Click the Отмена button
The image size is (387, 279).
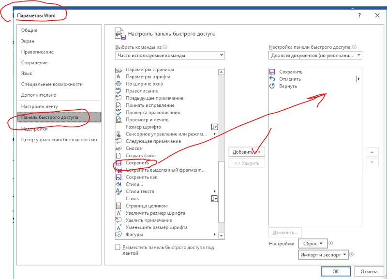click(369, 271)
